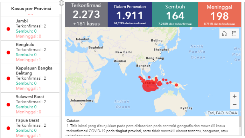245x138 pixels.
Task: Click 'Sembuh: 0' under Jambi
Action: (x=26, y=31)
